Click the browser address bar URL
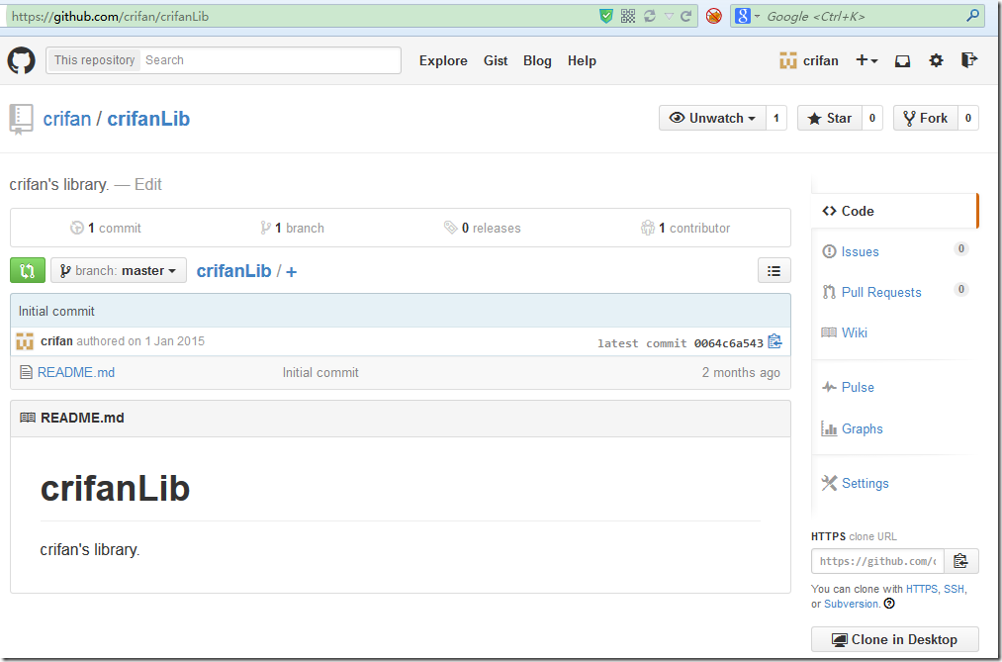 (x=110, y=17)
